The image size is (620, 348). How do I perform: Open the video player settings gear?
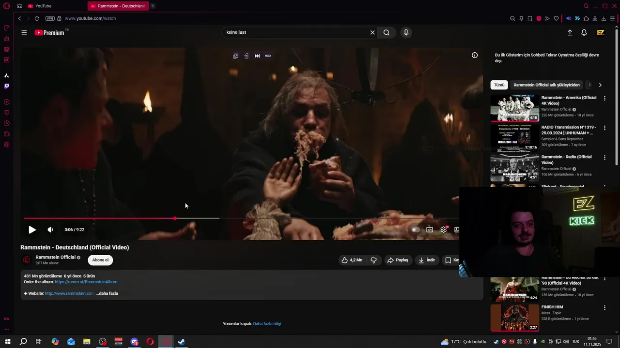pos(444,230)
